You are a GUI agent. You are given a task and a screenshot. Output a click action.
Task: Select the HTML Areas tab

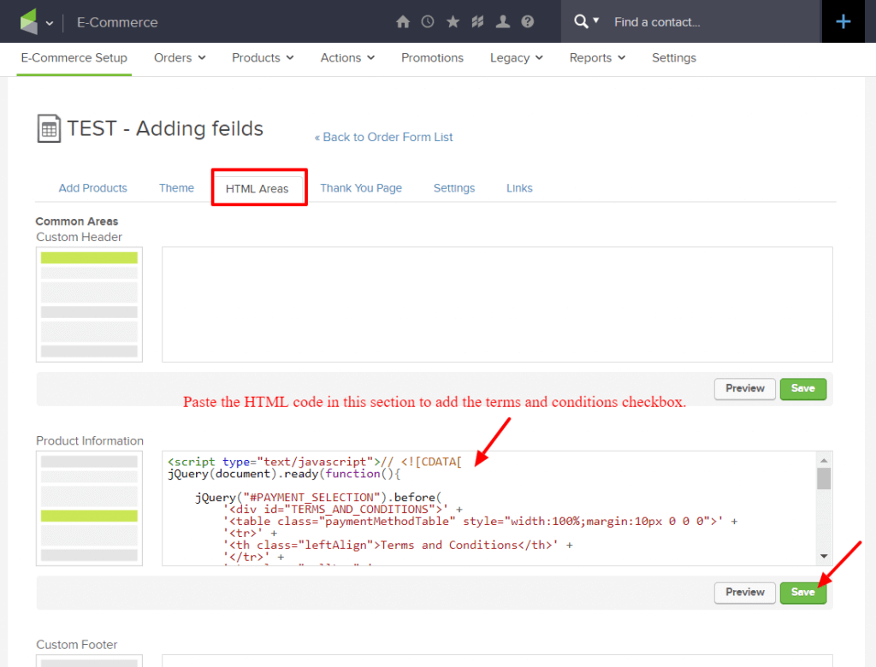click(257, 189)
